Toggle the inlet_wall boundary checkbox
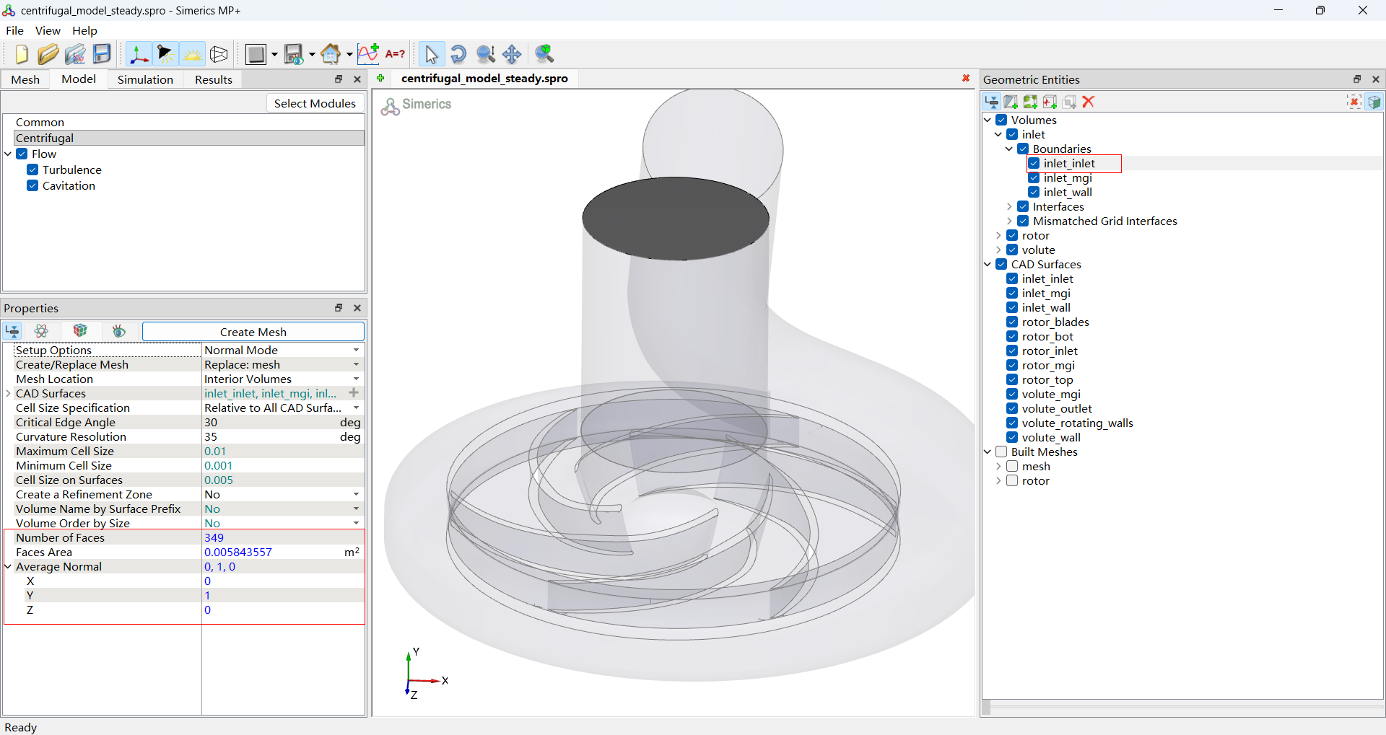Screen dimensions: 1386x735 (x=1034, y=193)
